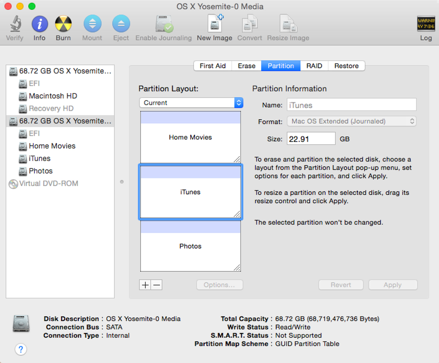Select Home Movies partition in layout
This screenshot has width=439, height=363.
[190, 137]
